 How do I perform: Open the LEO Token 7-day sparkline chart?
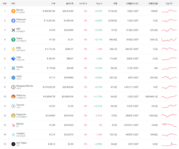point(169,144)
